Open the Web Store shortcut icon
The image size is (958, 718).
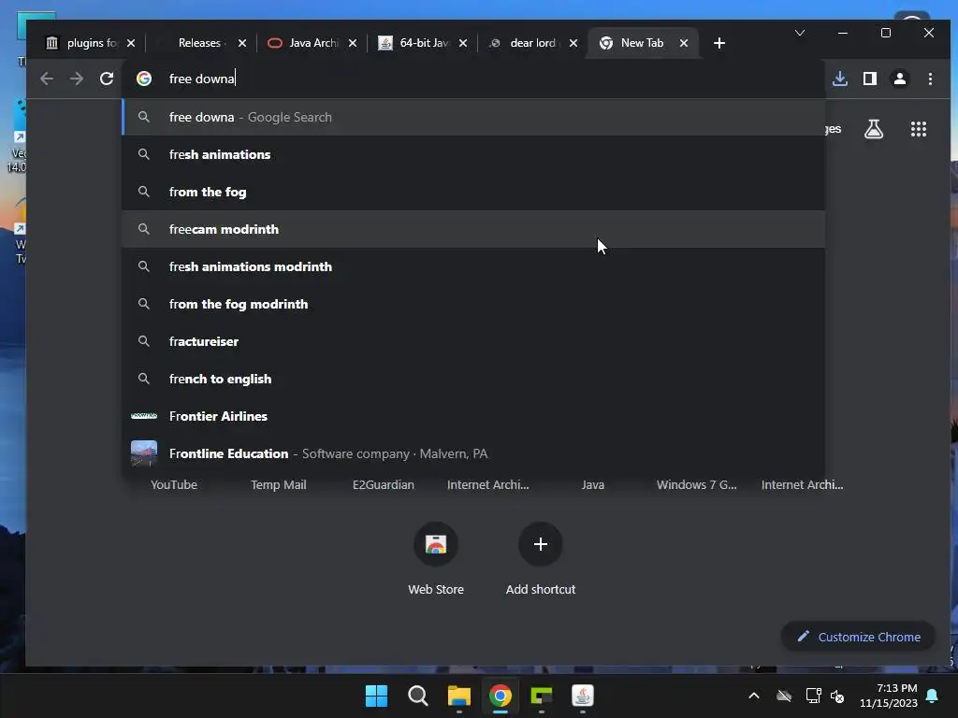click(x=436, y=544)
